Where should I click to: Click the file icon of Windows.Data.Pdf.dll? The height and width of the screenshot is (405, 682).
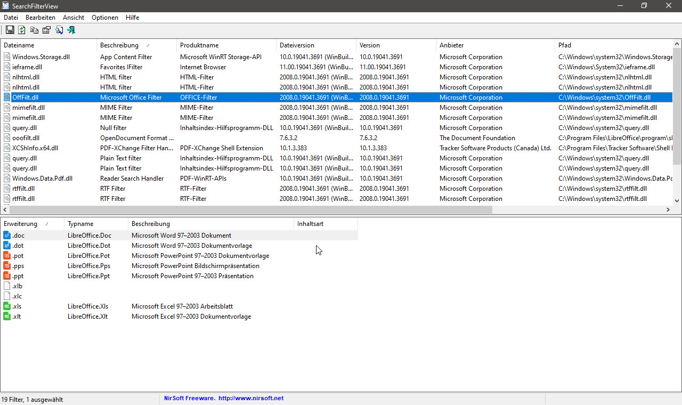(x=7, y=178)
